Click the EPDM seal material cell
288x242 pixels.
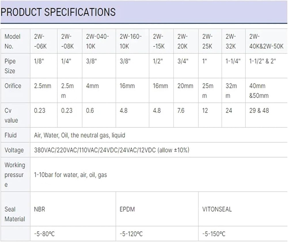(157, 209)
